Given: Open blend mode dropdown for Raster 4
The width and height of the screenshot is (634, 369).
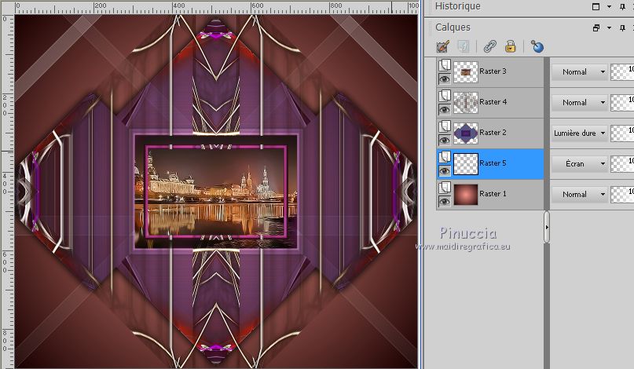Looking at the screenshot, I should coord(580,102).
